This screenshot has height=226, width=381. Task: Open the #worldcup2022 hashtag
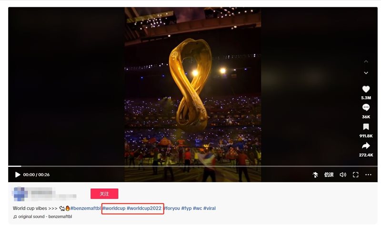144,208
